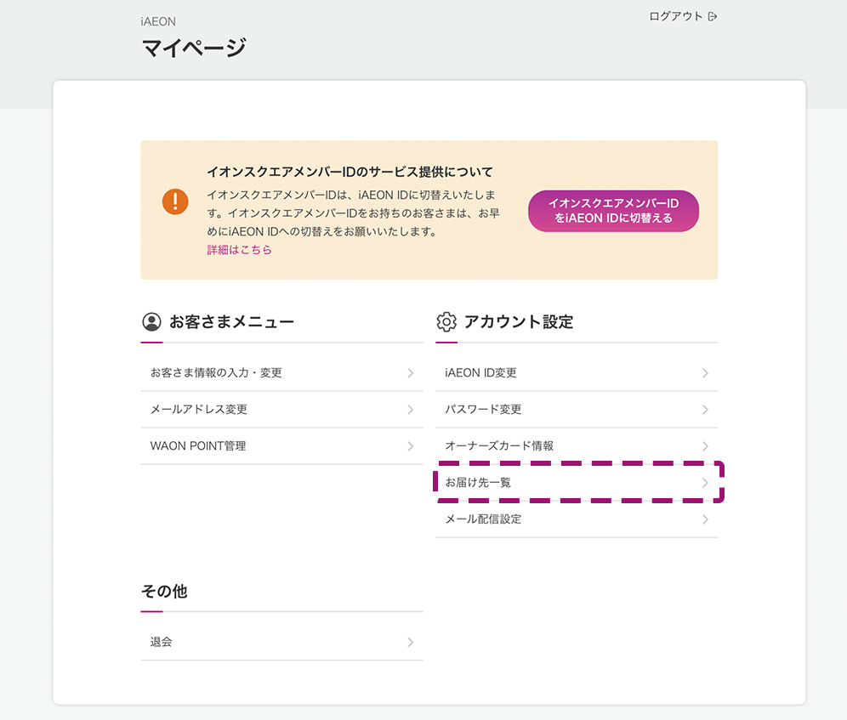
Task: Click chevron on メールアドレス変更 row
Action: pos(411,410)
